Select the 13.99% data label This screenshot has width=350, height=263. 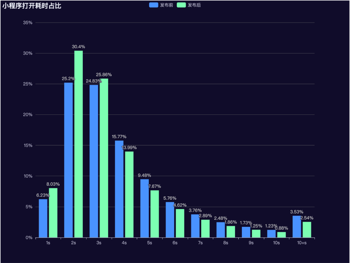129,148
